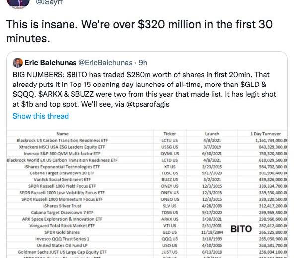Select the Blackrock US Carbon Transition Readiness row
294x258 pixels.
(147, 140)
